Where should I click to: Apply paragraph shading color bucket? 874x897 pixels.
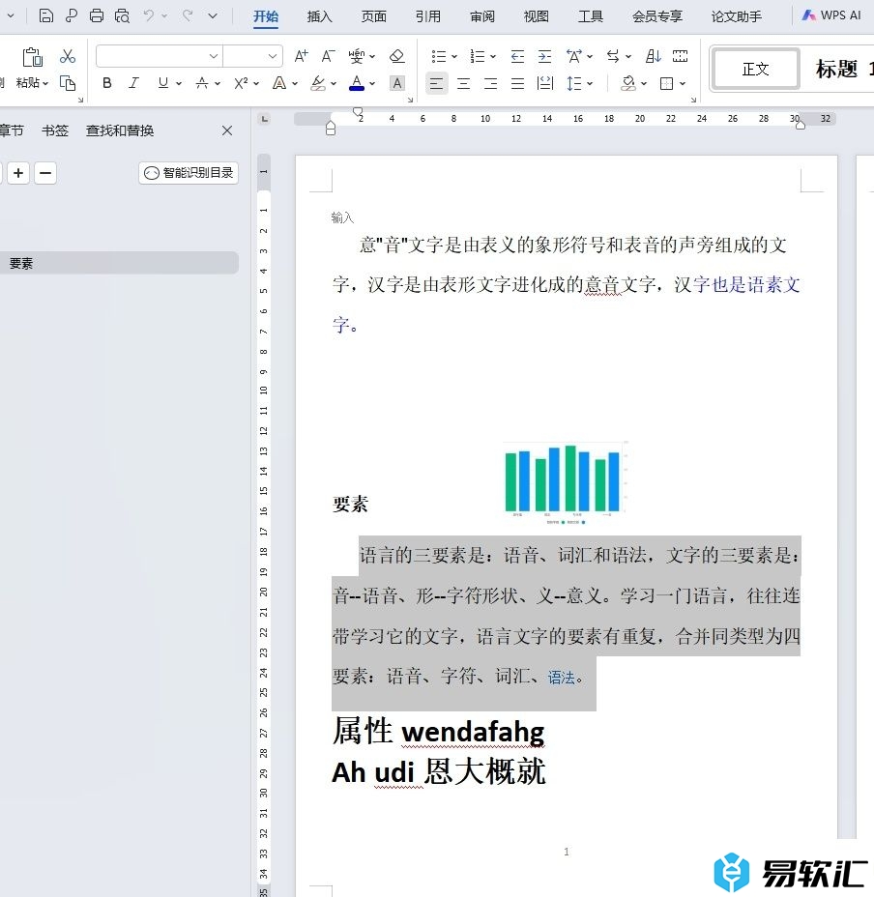tap(628, 83)
